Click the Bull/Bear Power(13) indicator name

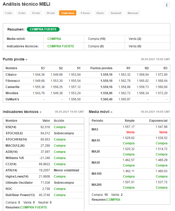pos(20,195)
